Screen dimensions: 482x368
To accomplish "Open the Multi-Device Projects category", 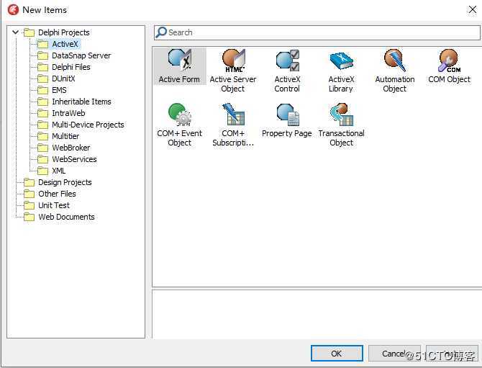I will pyautogui.click(x=88, y=125).
